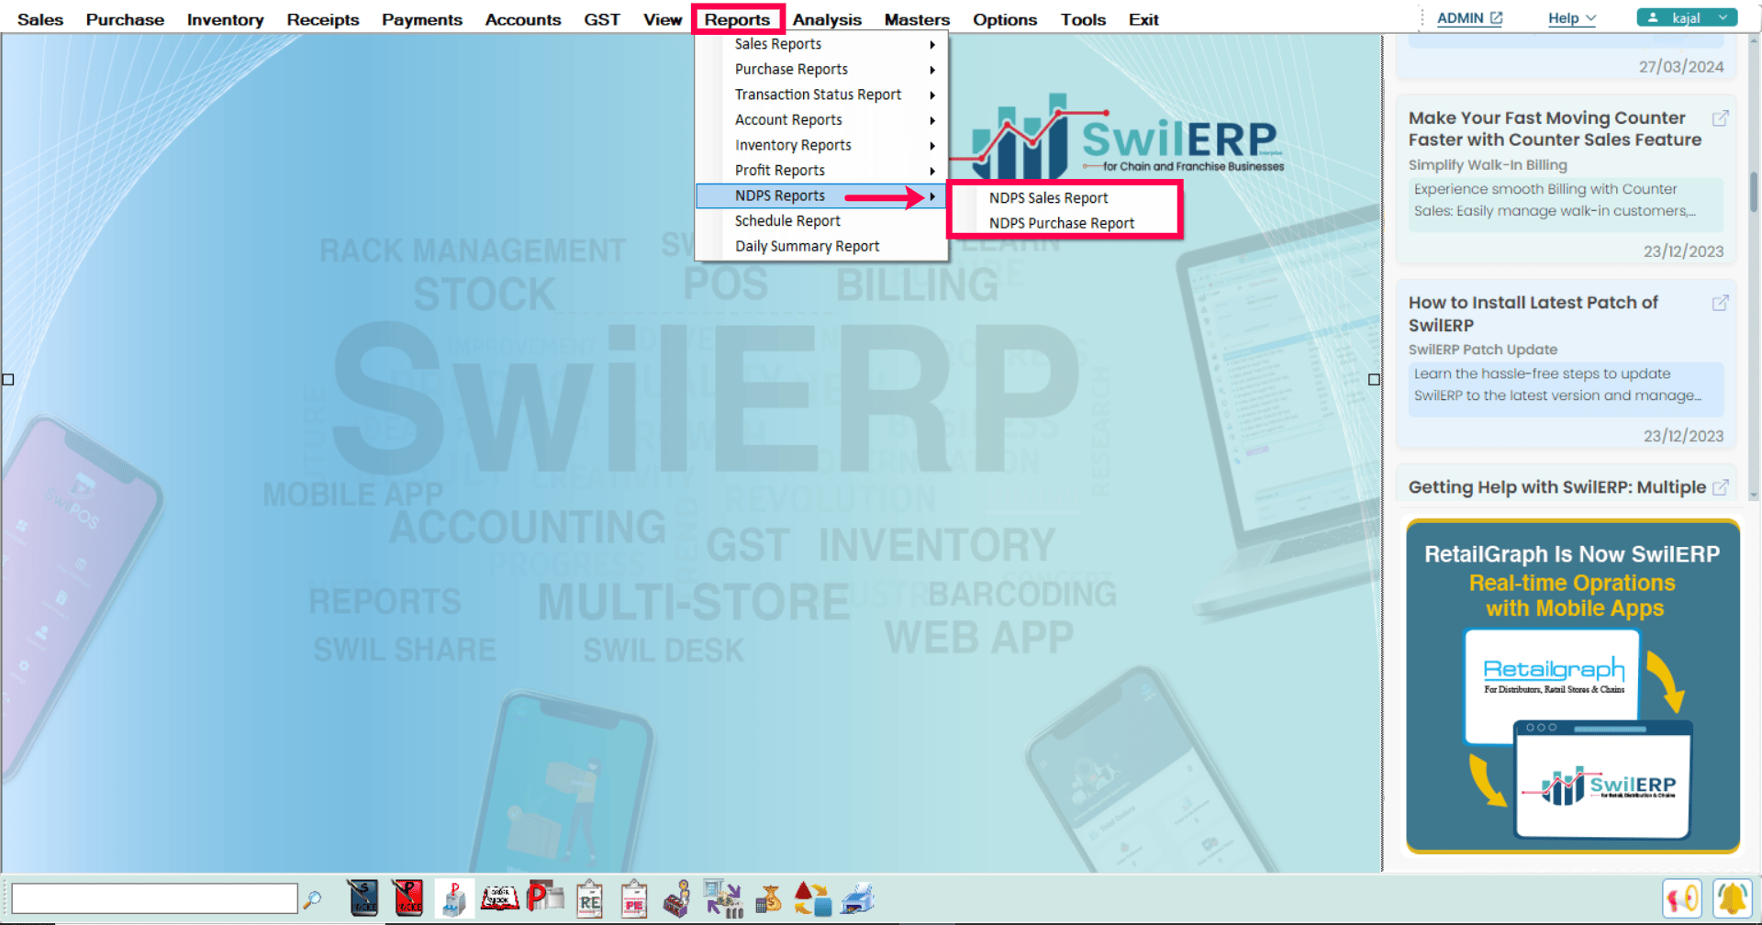Click the counter cash register toolbar icon
This screenshot has width=1762, height=925.
[678, 899]
